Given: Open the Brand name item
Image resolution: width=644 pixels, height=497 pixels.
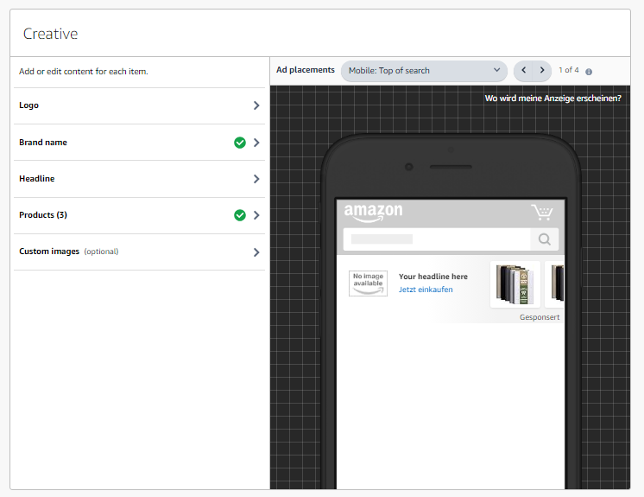Looking at the screenshot, I should coord(43,143).
